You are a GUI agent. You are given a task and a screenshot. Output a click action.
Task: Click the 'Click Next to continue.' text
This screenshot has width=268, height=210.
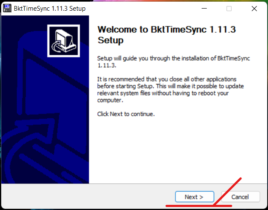126,114
